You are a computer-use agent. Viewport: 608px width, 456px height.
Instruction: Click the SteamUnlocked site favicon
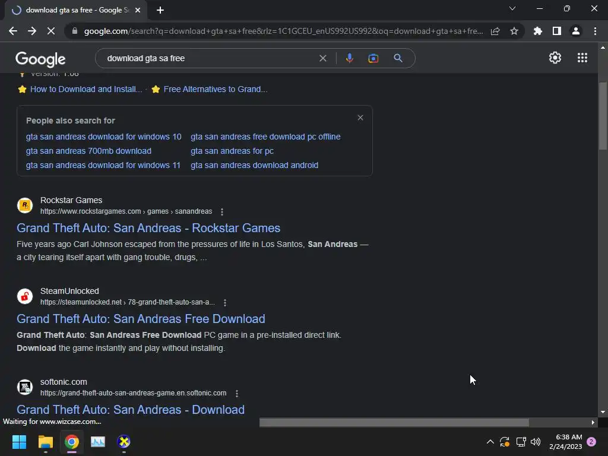pos(25,296)
